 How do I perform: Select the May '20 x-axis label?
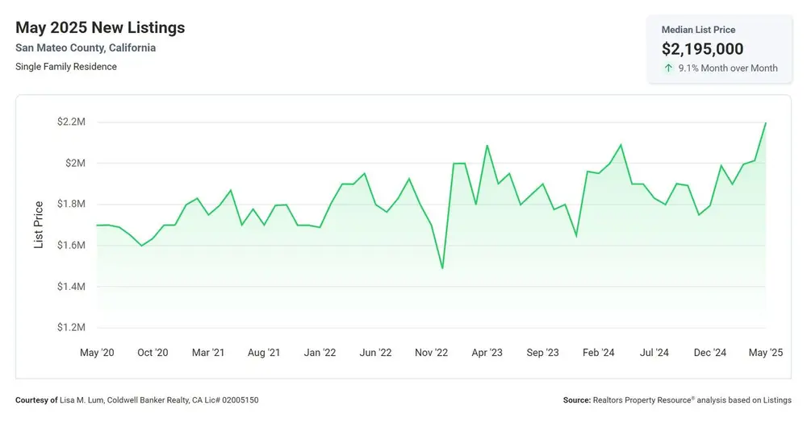click(97, 353)
